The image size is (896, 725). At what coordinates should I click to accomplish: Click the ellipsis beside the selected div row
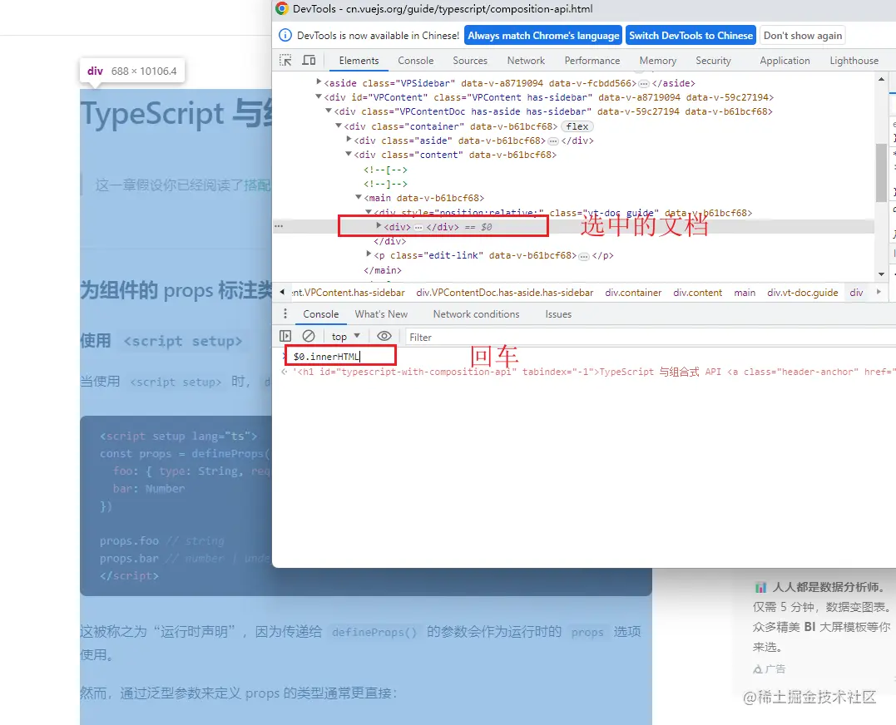[x=279, y=226]
